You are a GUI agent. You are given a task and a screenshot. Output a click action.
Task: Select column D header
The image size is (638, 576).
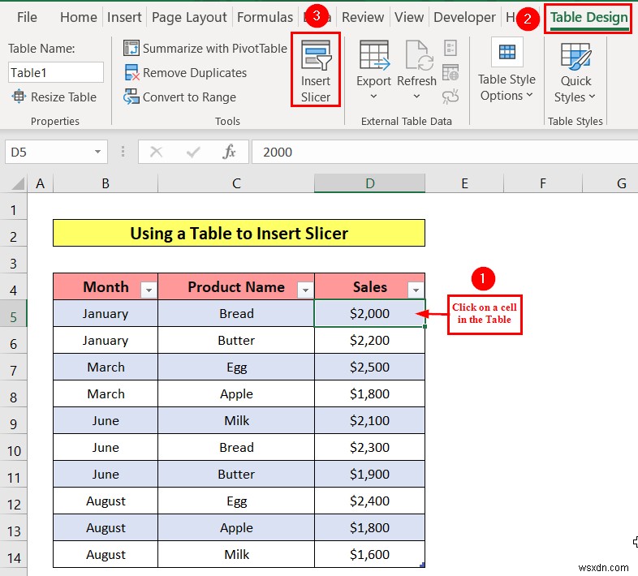click(369, 183)
